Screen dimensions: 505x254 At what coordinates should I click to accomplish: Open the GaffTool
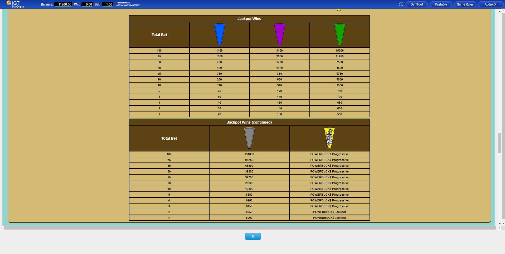tap(416, 4)
